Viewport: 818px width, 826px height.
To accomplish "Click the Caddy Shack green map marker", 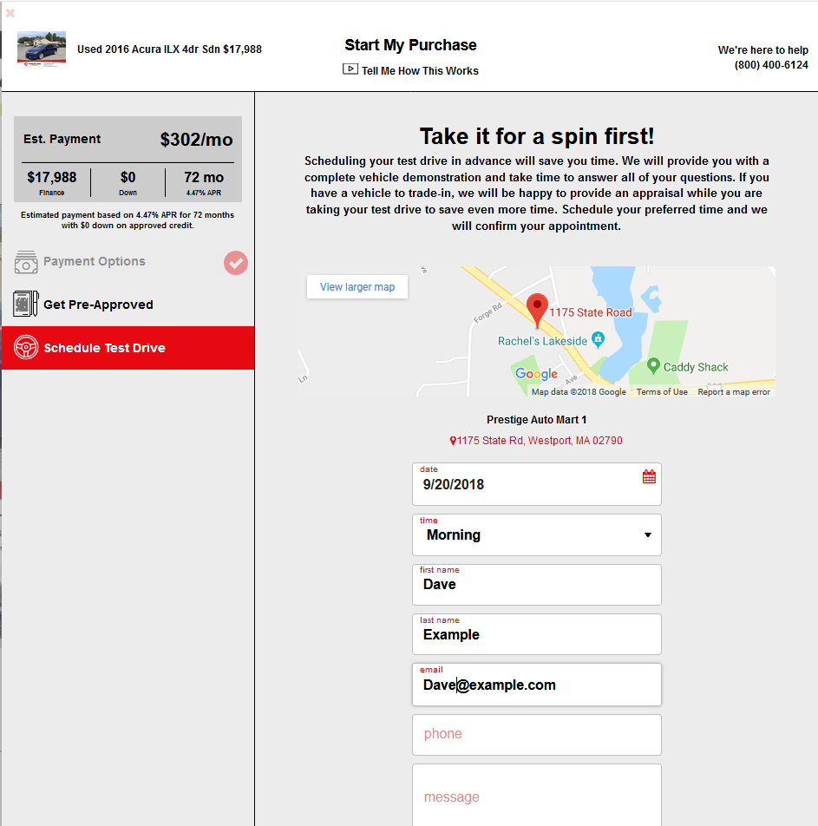I will [653, 365].
